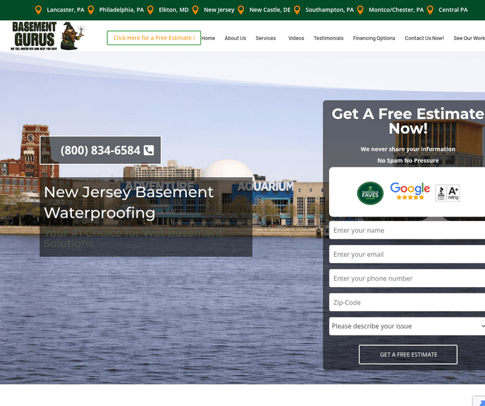Go to the Home menu item
The width and height of the screenshot is (485, 406).
click(x=208, y=38)
